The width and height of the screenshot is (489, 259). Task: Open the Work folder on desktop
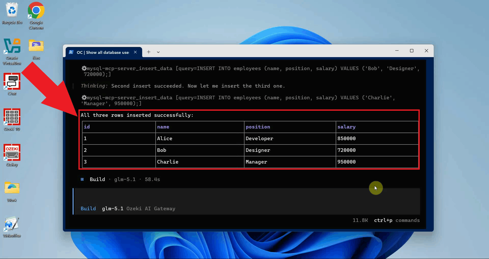pos(12,191)
